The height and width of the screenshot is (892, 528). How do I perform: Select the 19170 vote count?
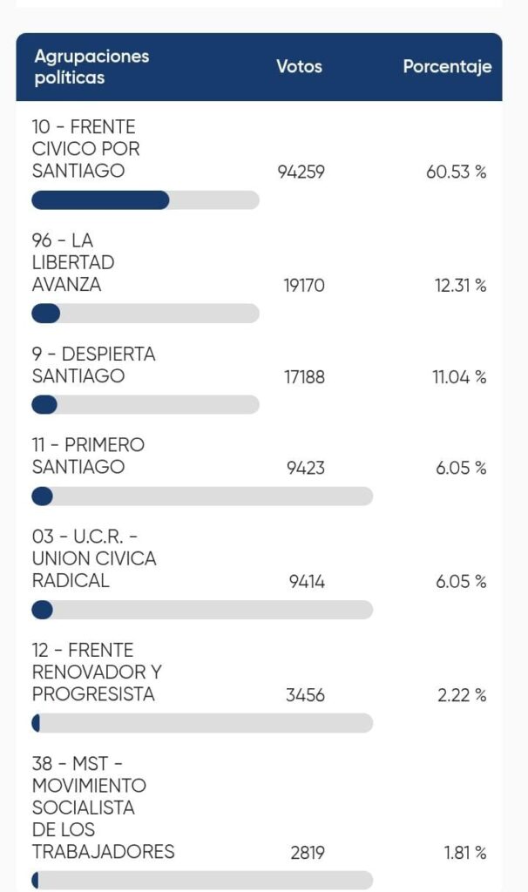pos(304,285)
